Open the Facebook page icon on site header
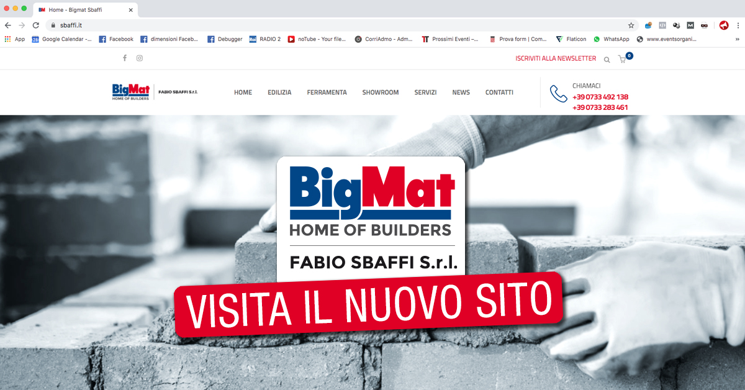 click(124, 58)
